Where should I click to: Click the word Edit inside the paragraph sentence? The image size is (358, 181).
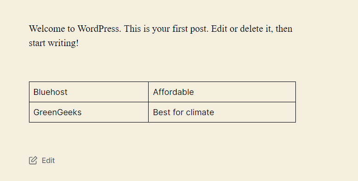point(219,29)
